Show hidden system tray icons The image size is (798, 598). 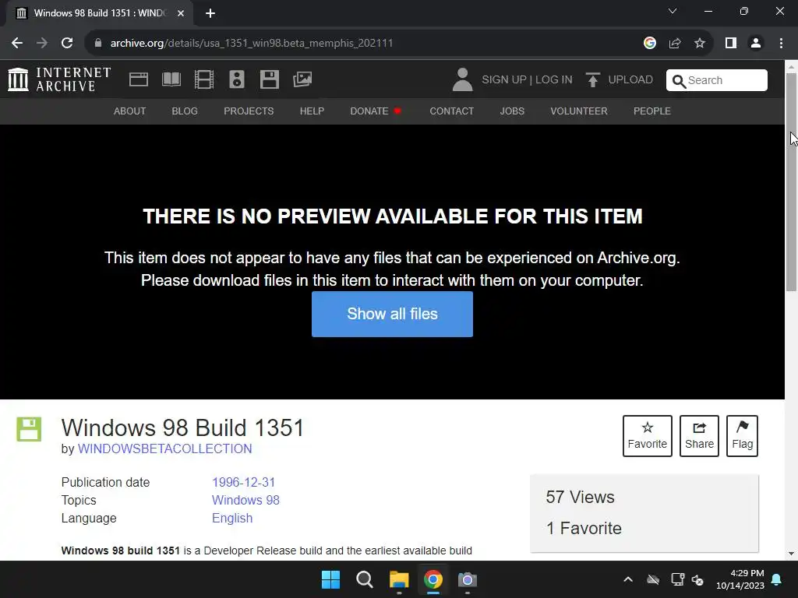(x=628, y=579)
